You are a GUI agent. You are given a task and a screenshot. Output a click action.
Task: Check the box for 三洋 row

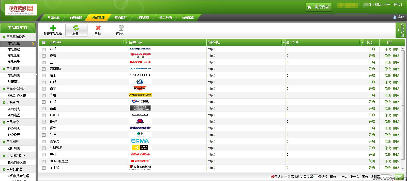coord(44,62)
